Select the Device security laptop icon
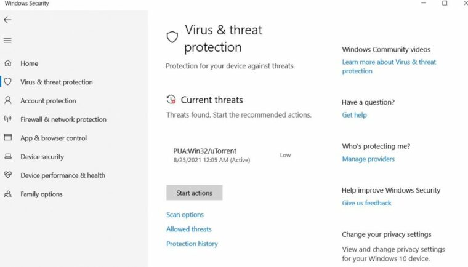The width and height of the screenshot is (468, 267). [8, 156]
